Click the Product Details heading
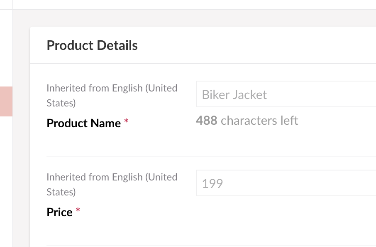Image resolution: width=376 pixels, height=247 pixels. pyautogui.click(x=92, y=45)
